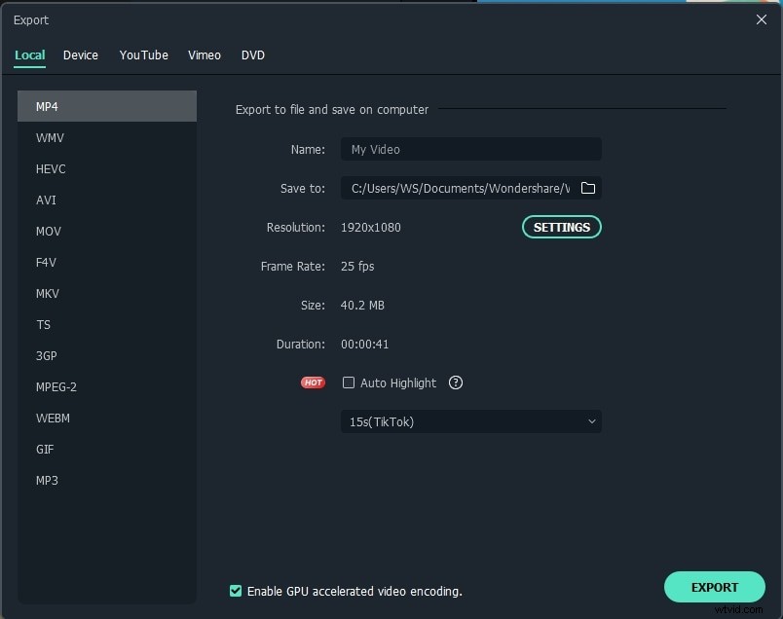The image size is (783, 619).
Task: Disable GPU accelerated video encoding
Action: point(236,591)
